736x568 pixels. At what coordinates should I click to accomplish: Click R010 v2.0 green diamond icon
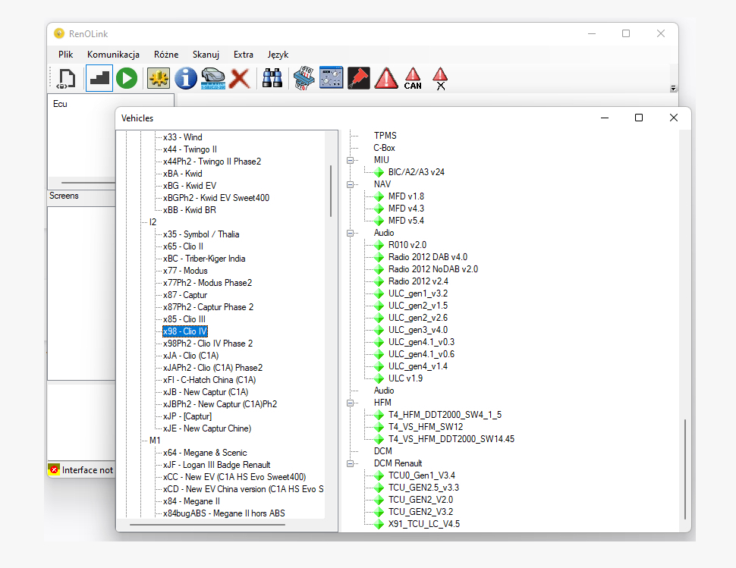(379, 245)
